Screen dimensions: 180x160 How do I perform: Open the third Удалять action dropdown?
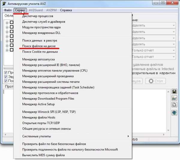(154, 38)
